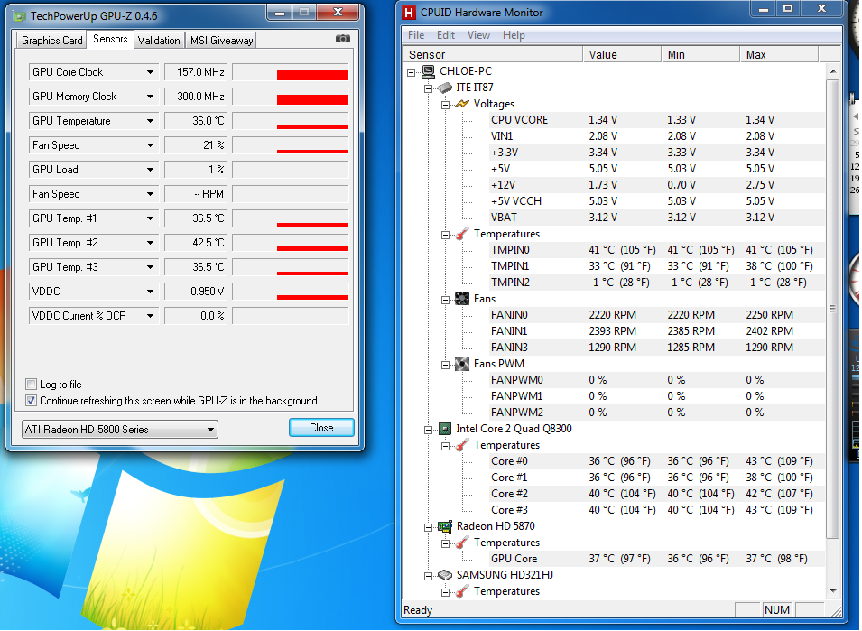Click the SAMSUNG HD321HJ hard drive icon

coord(444,575)
